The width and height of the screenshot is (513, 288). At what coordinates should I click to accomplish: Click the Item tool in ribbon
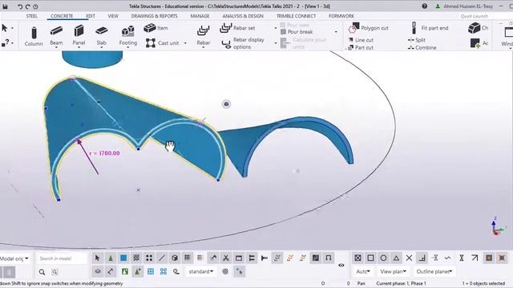[x=156, y=28]
